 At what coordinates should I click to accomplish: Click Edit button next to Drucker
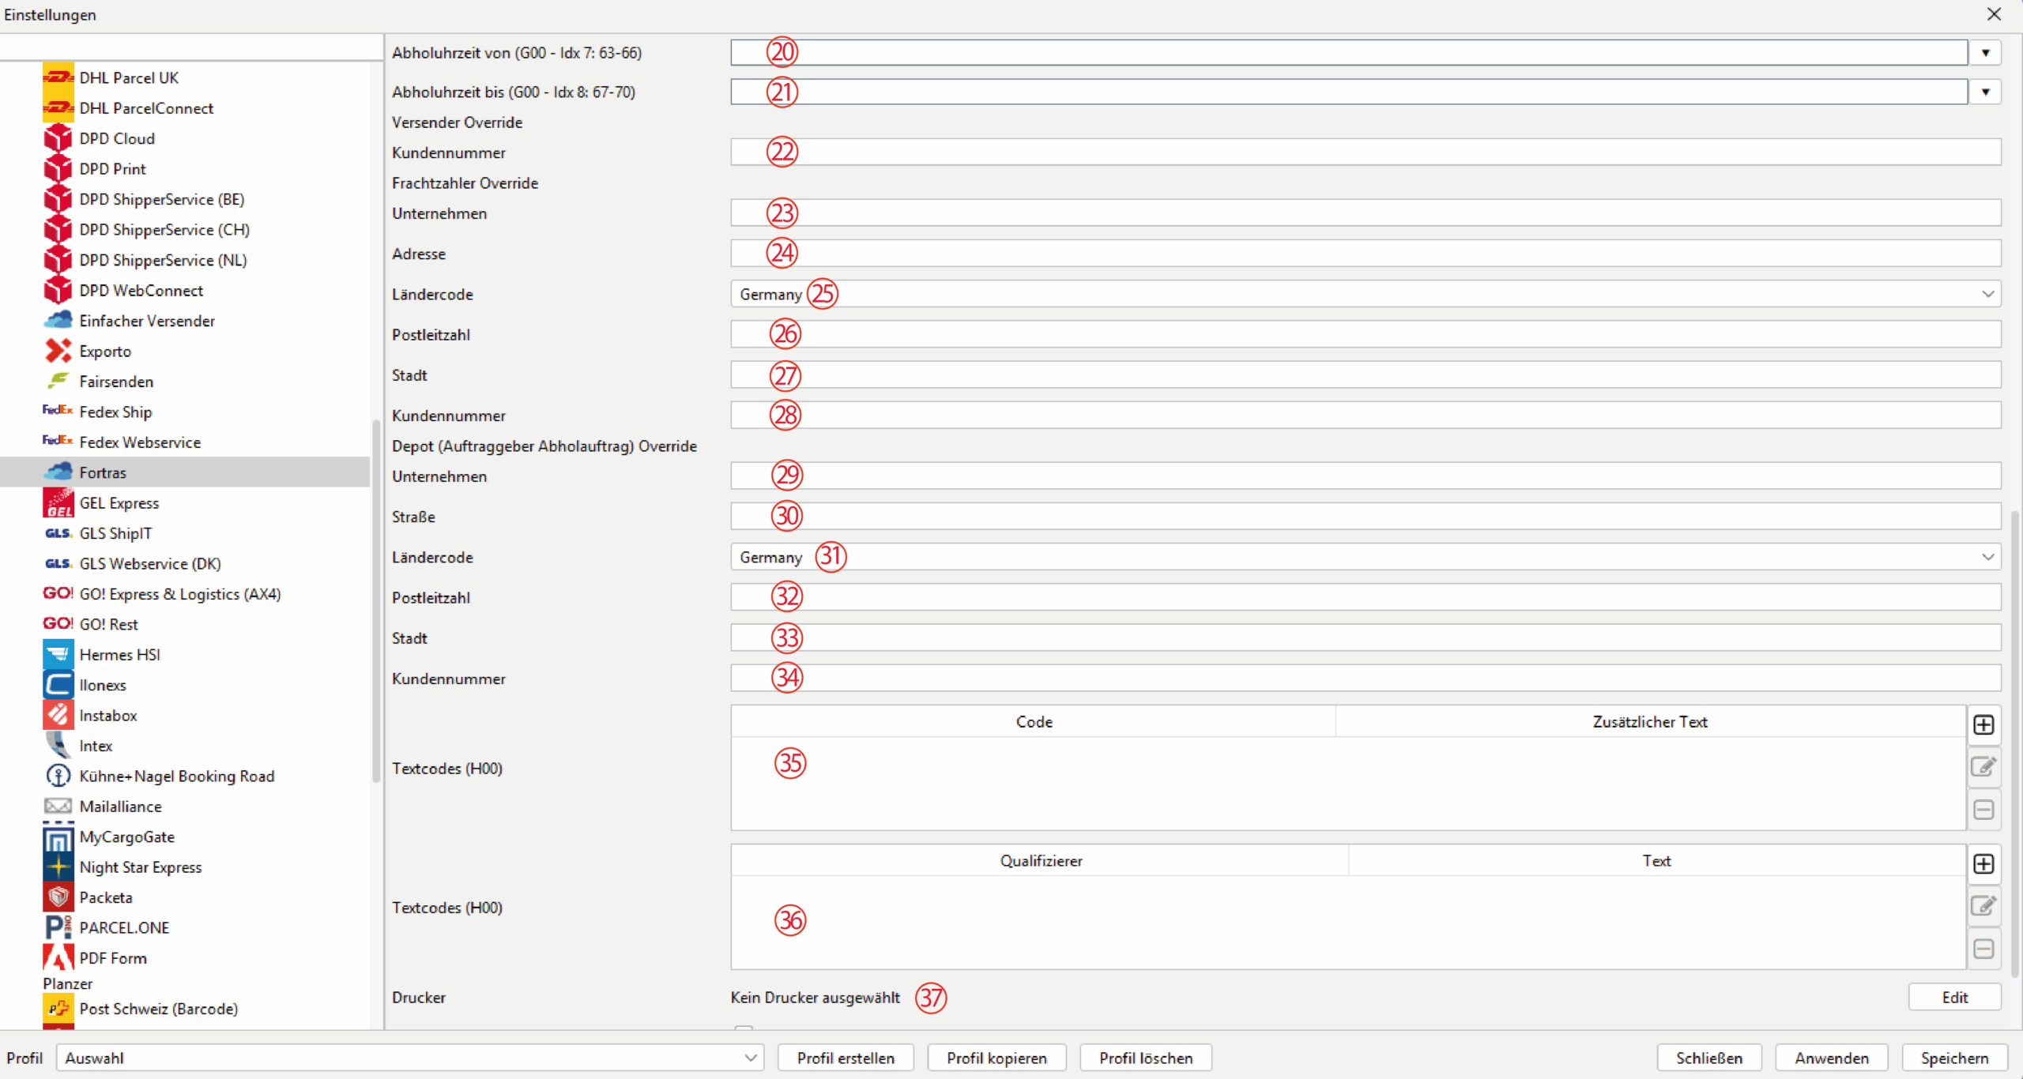tap(1954, 997)
